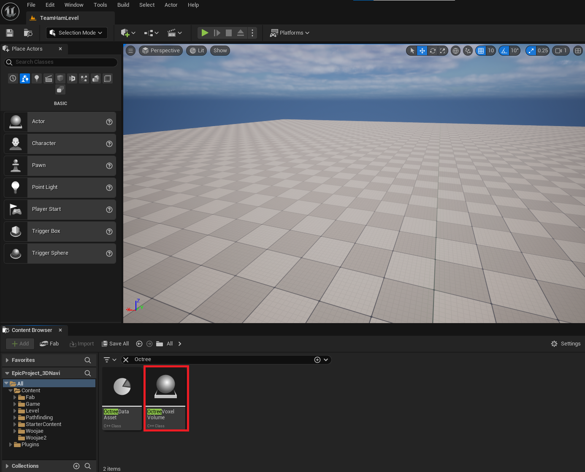Select the All Classes stacked-layers icon
The height and width of the screenshot is (472, 585).
click(x=60, y=89)
